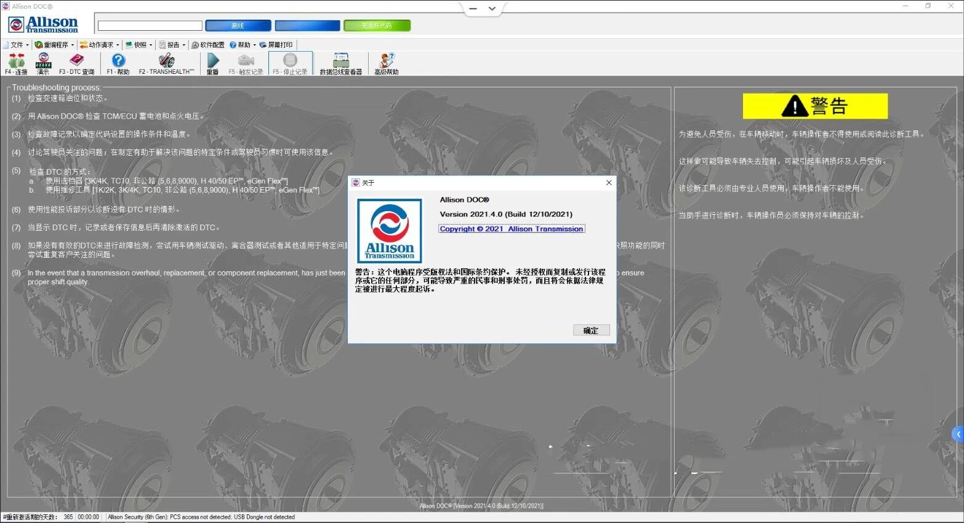This screenshot has width=964, height=523.
Task: Click the 关于 dialog title icon
Action: (x=355, y=183)
